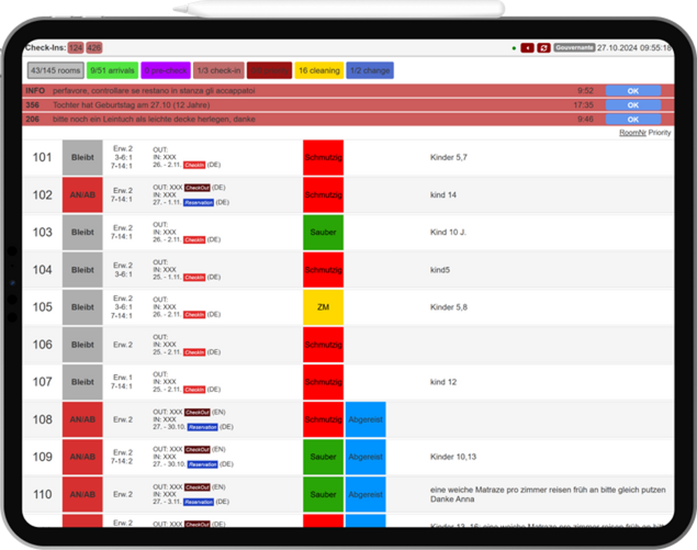Screen dimensions: 697x550
Task: Sort the list by Priority
Action: [659, 133]
